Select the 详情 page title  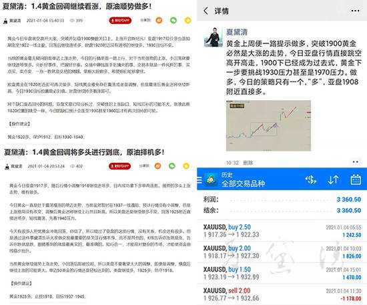(222, 11)
